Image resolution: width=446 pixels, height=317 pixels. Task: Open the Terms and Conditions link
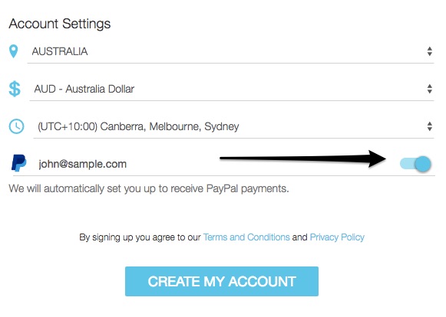[246, 237]
